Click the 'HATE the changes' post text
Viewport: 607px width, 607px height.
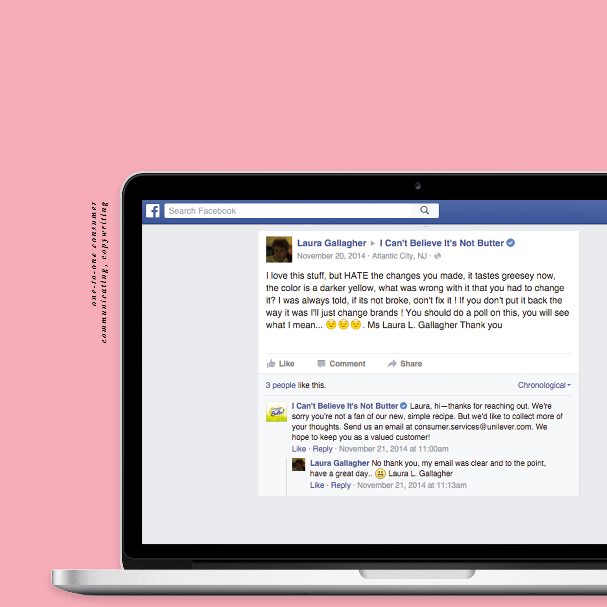point(382,276)
